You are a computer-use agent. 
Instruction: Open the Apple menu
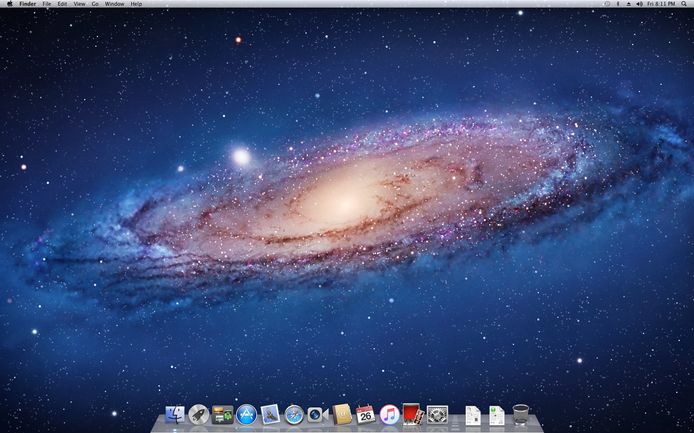tap(10, 4)
